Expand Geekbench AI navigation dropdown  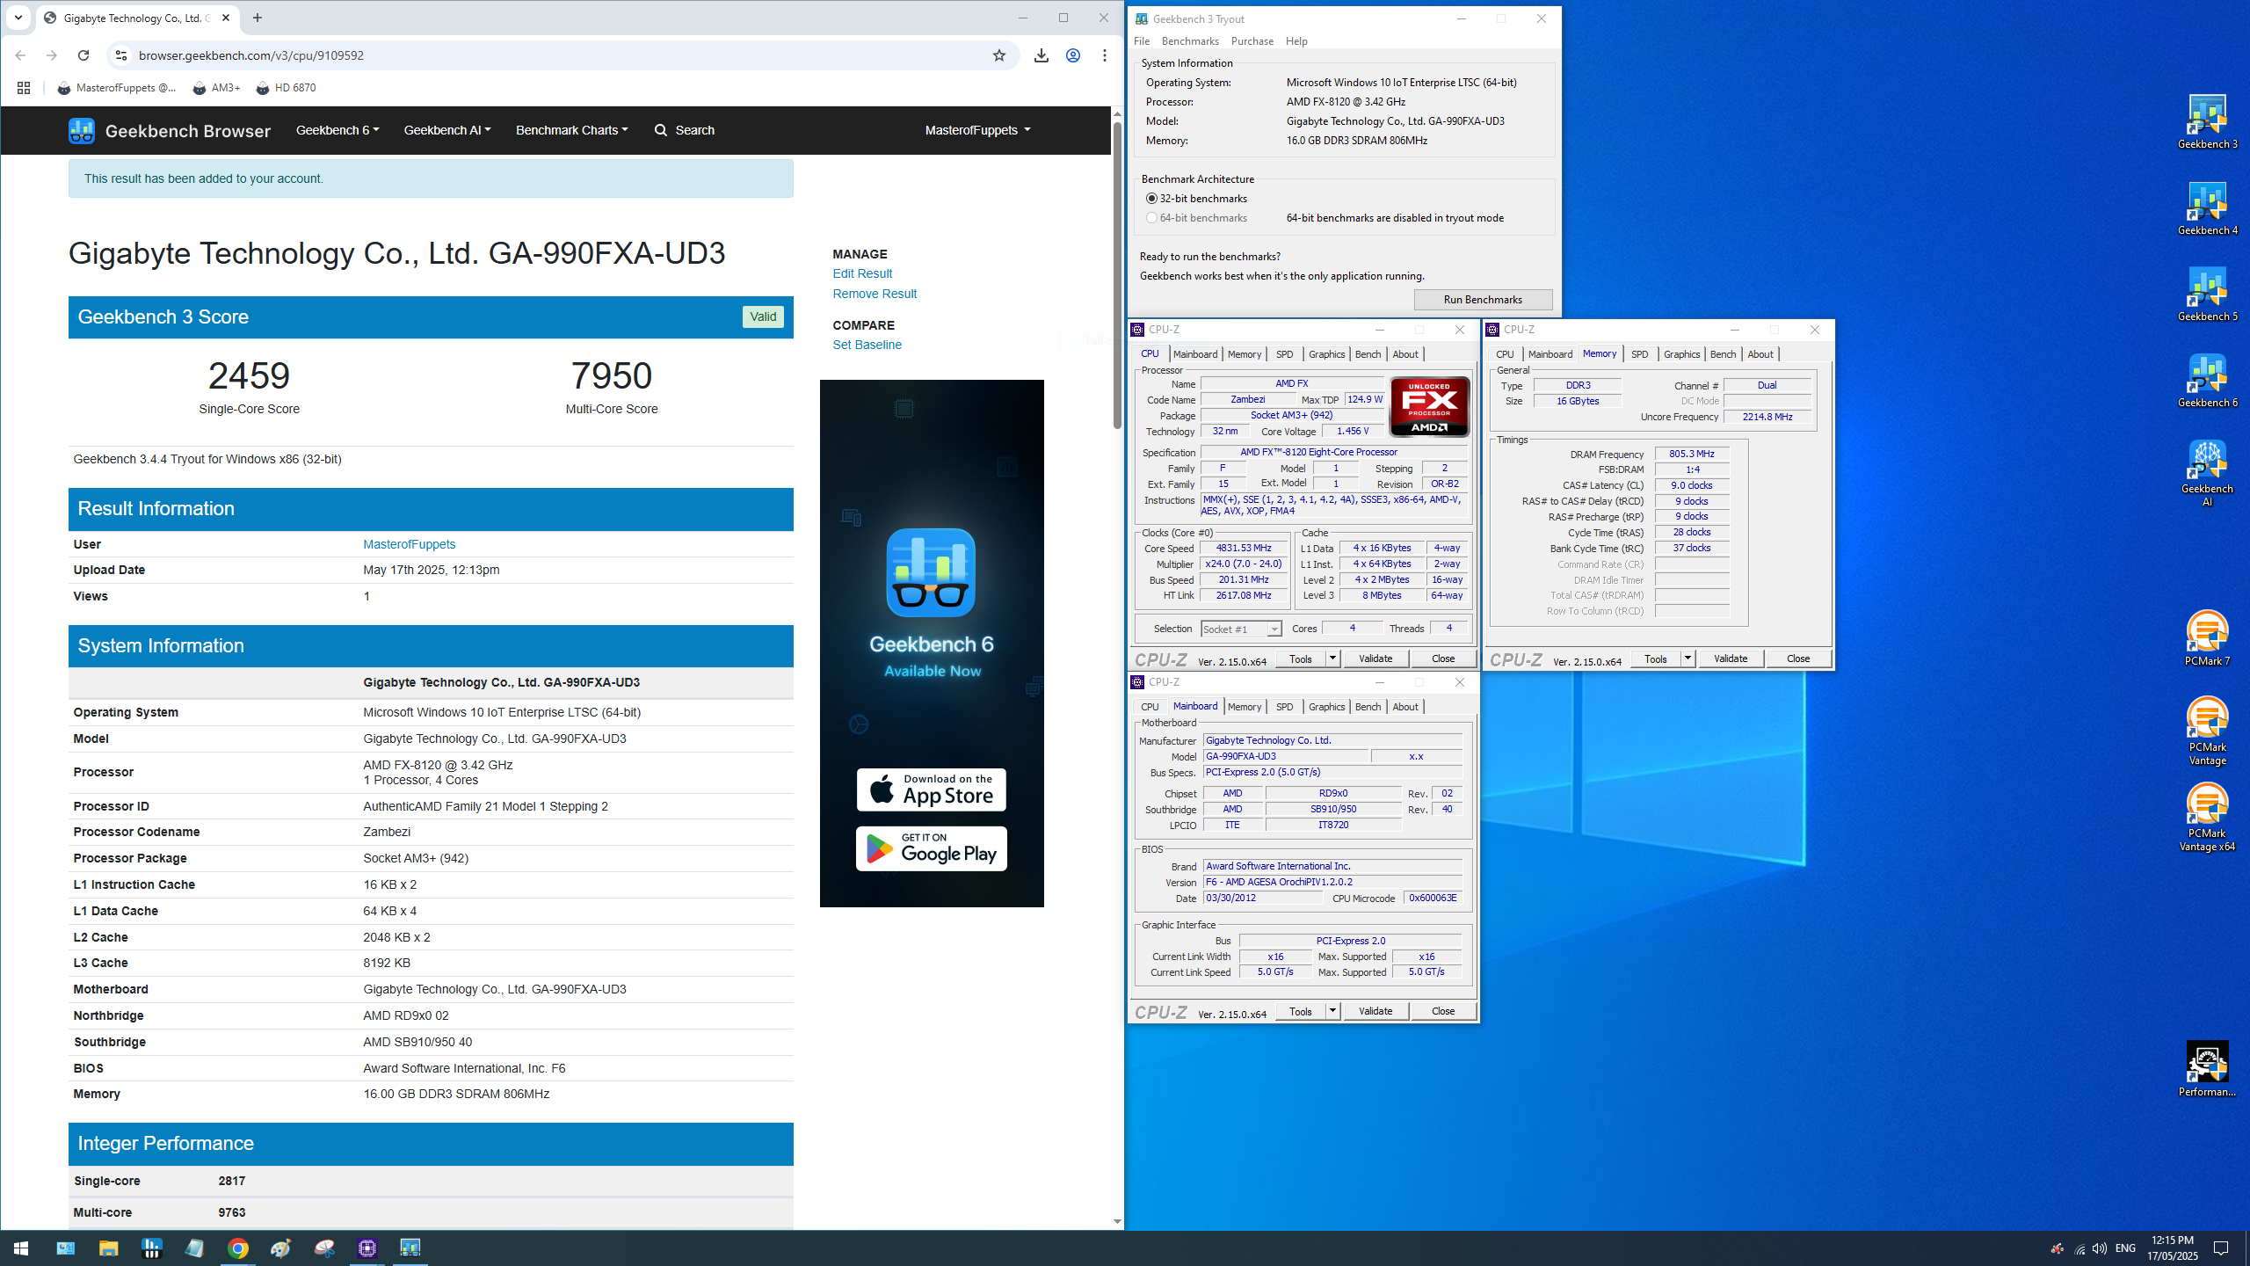pos(447,130)
